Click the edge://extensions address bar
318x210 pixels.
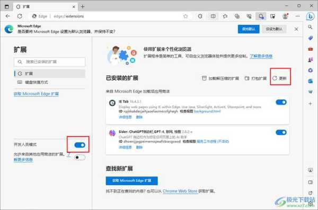click(69, 16)
